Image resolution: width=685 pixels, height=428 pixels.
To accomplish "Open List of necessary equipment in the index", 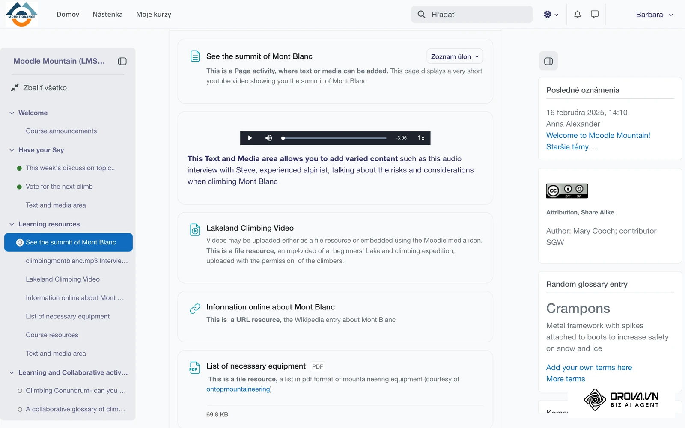I will [68, 316].
